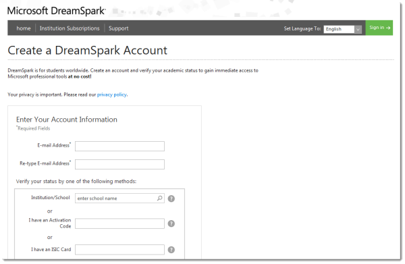The height and width of the screenshot is (264, 405).
Task: Click the Microsoft DreamSpark logo
Action: coord(57,11)
